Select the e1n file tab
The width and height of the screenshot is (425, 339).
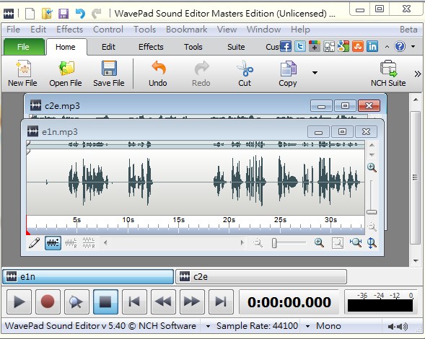coord(88,277)
